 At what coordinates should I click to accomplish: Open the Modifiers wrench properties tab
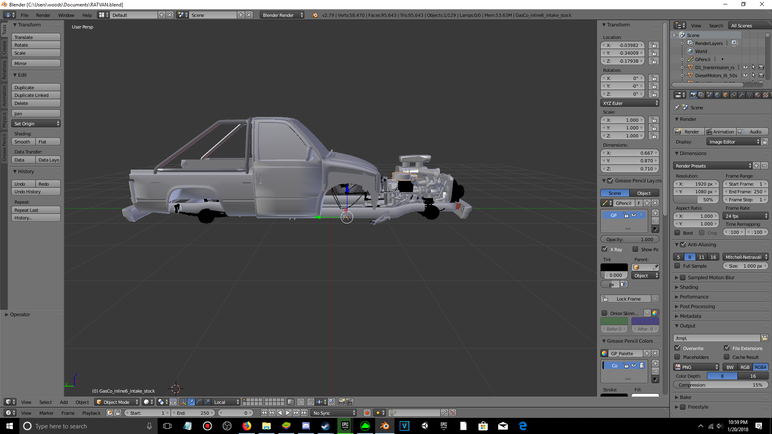[x=741, y=95]
